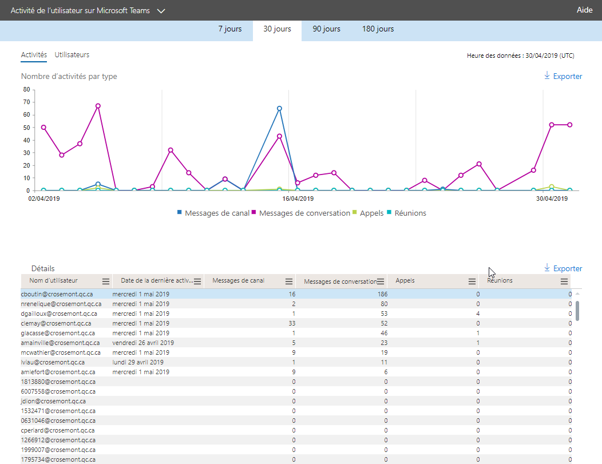602x464 pixels.
Task: Click the 65 peak point on canal line
Action: (x=279, y=108)
